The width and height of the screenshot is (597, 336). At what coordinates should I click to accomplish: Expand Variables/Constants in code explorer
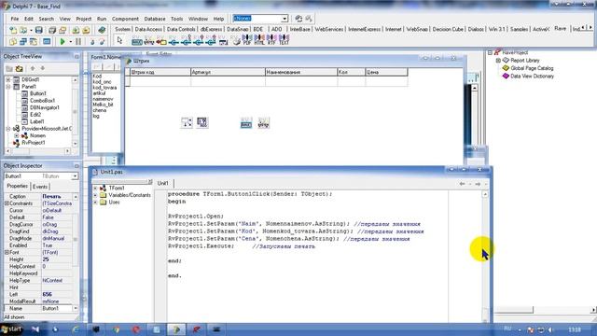[95, 195]
